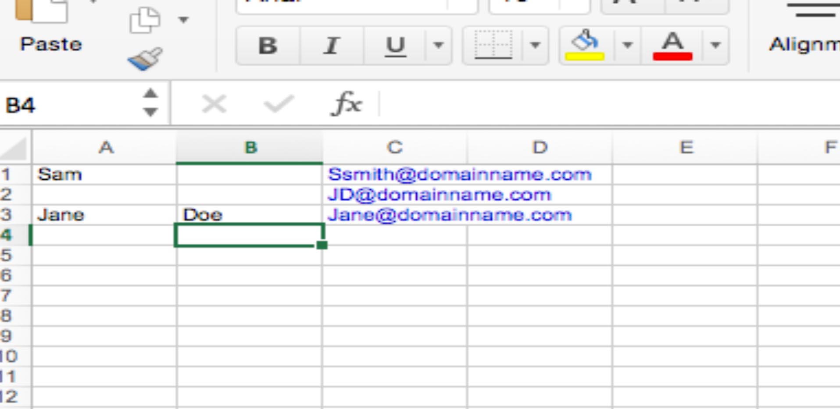Open the Copy dropdown arrow
Screen dimensions: 840x409
coord(183,20)
